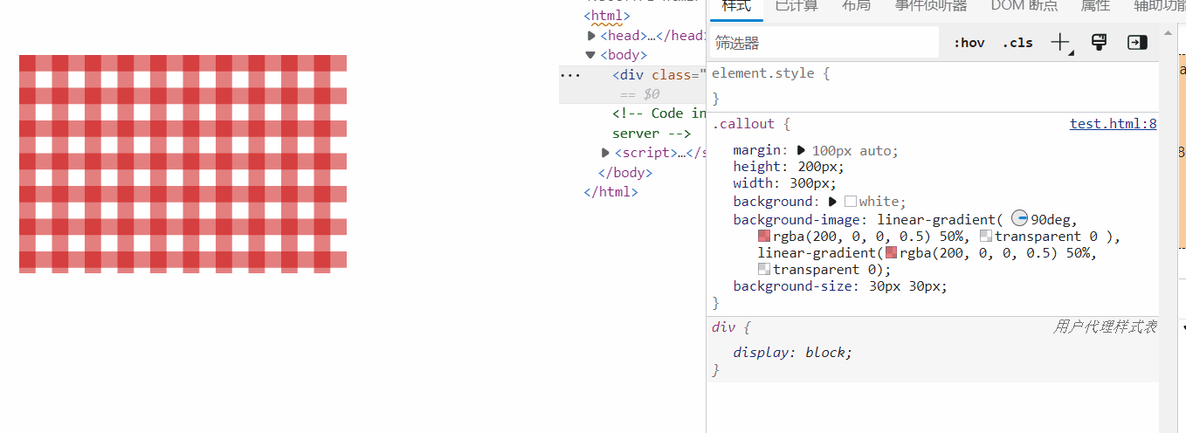Viewport: 1186px width, 433px height.
Task: Select the closing /html tag row
Action: 611,191
